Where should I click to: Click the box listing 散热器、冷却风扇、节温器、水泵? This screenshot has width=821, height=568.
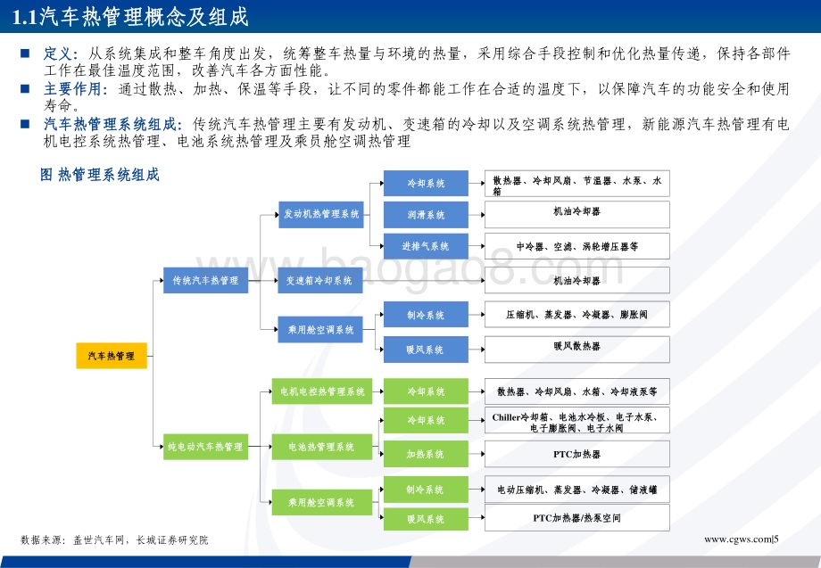(577, 184)
